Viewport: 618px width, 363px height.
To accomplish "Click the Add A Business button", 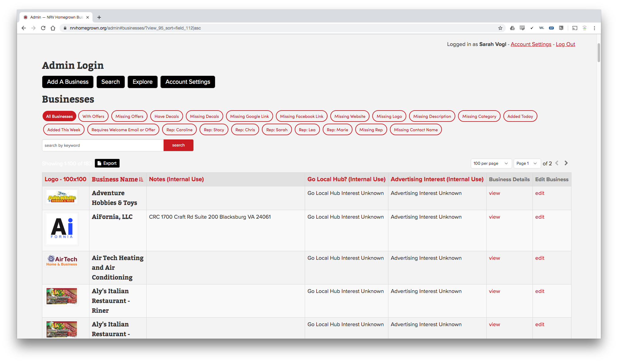I will tap(68, 82).
